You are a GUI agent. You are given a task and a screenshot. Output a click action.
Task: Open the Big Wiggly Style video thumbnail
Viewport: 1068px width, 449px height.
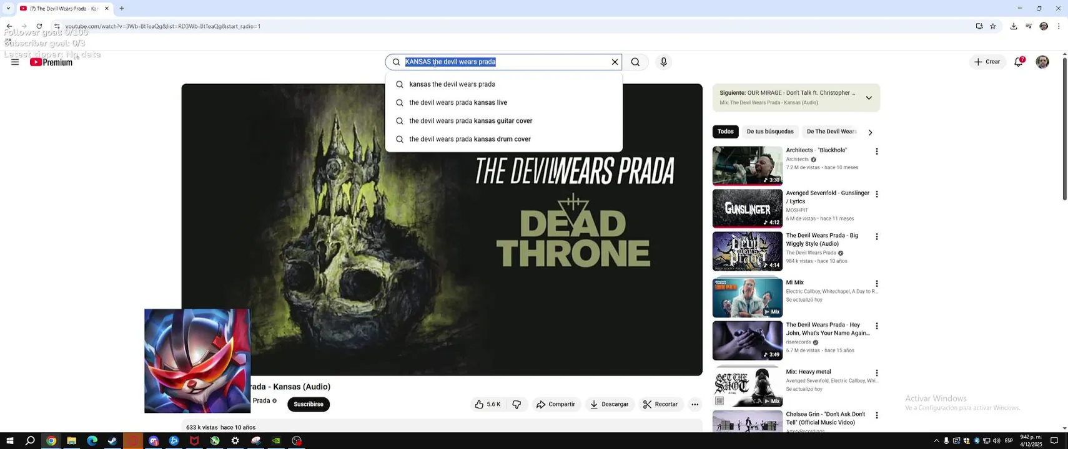747,251
